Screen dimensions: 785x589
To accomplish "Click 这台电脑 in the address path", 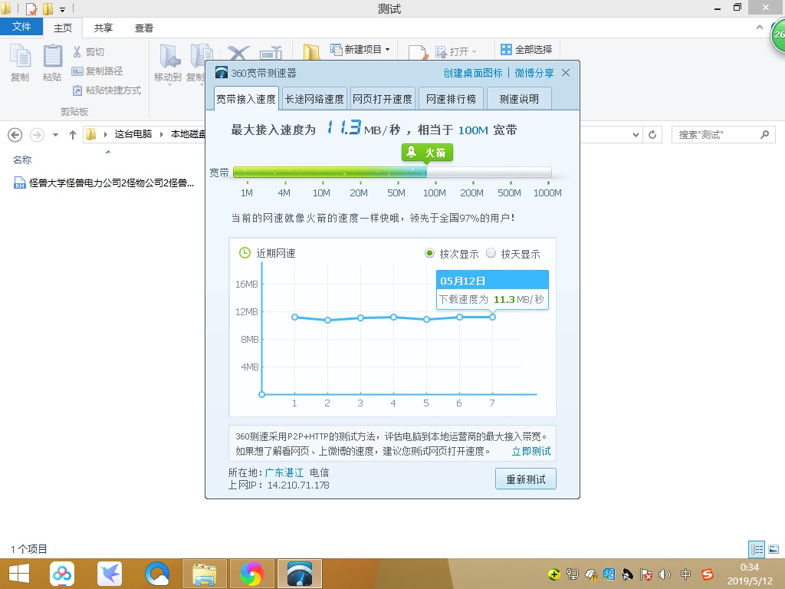I will tap(133, 134).
